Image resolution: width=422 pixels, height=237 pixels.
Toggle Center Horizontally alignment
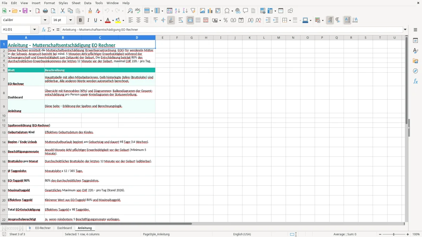tap(138, 20)
